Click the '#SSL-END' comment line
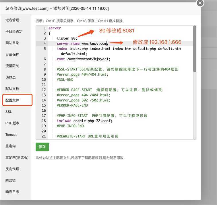Image resolution: width=217 pixels, height=205 pixels. pyautogui.click(x=65, y=80)
